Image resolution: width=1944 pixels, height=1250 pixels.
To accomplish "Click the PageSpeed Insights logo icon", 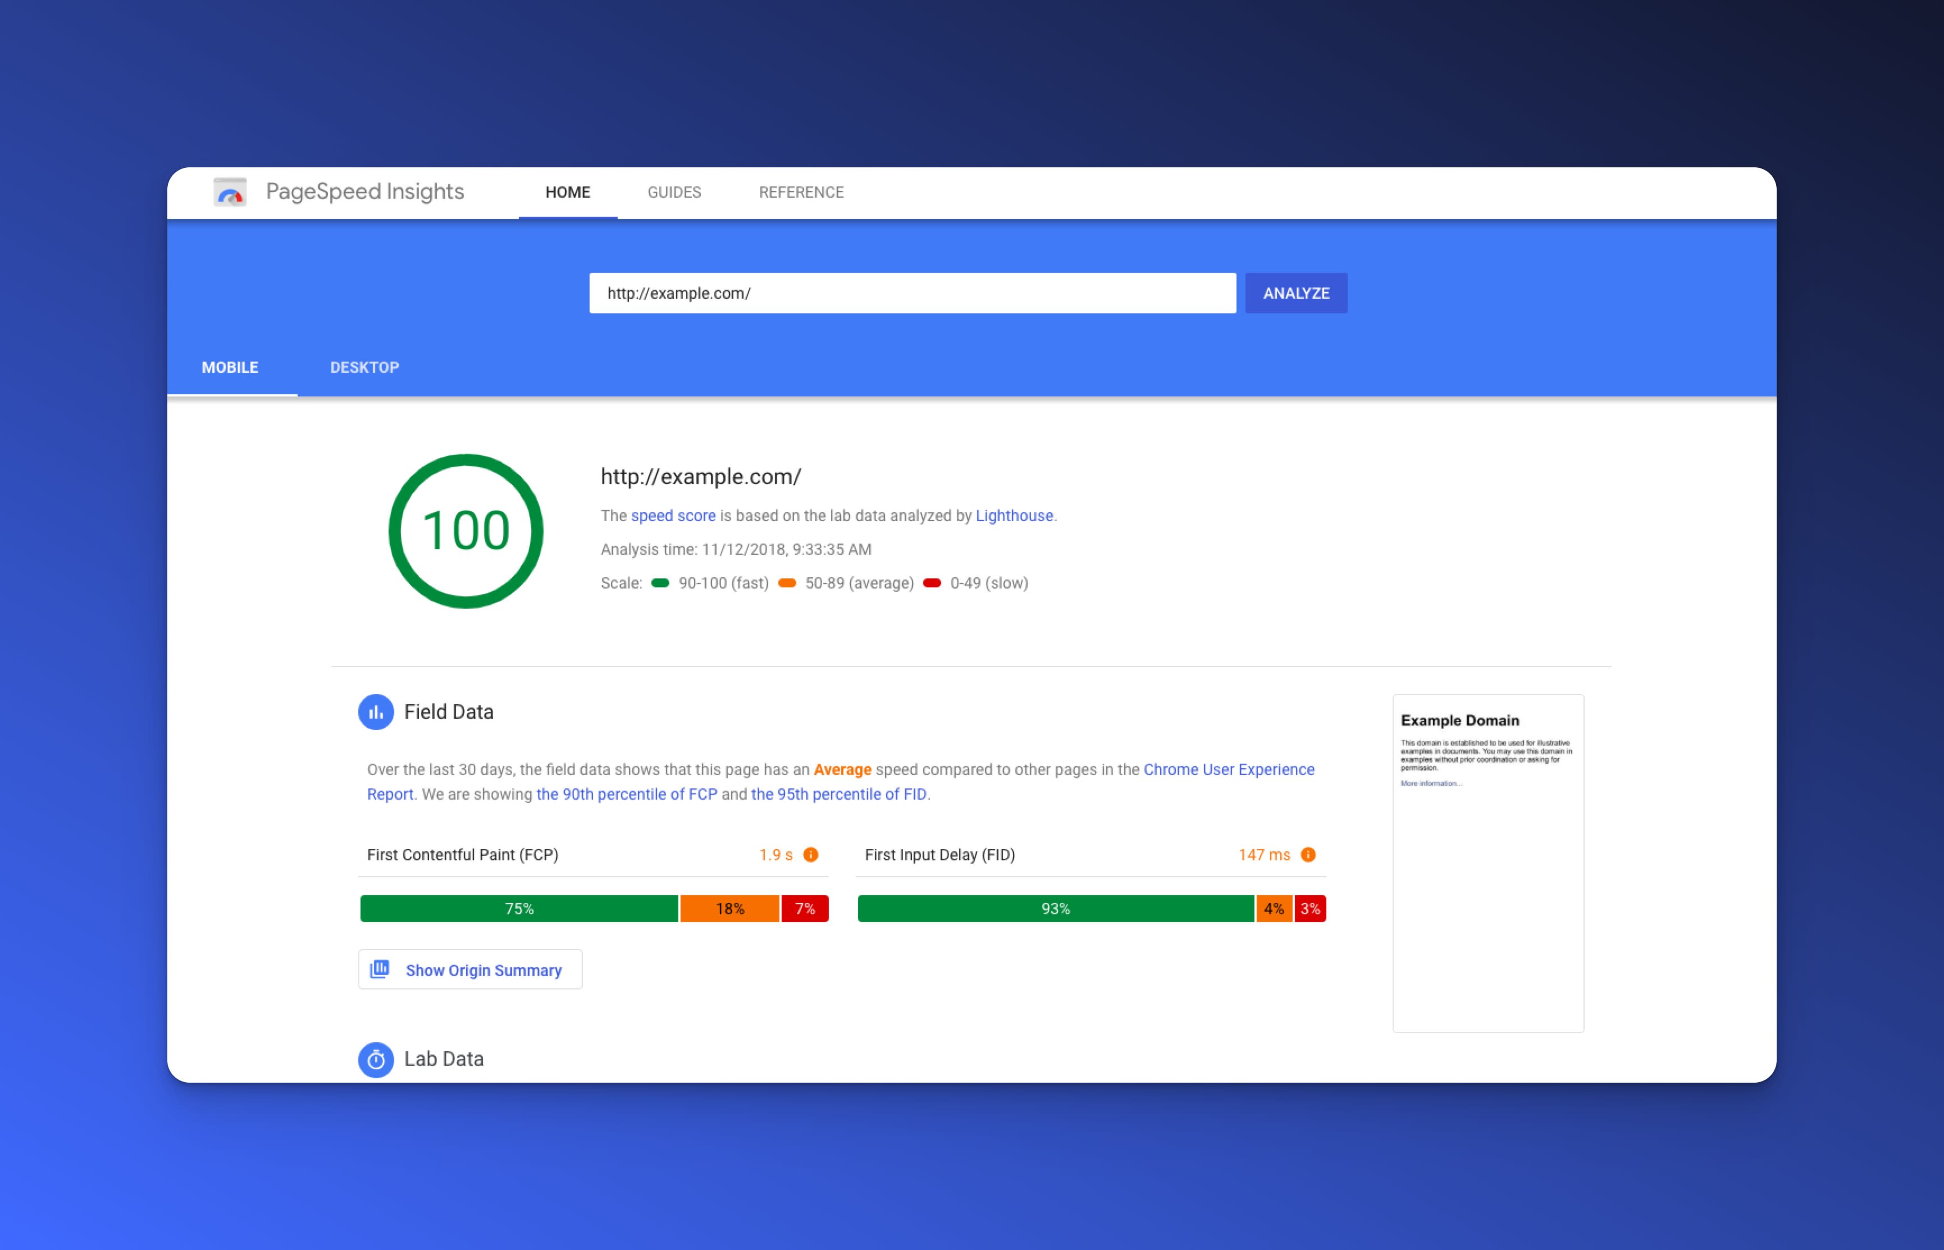I will coord(230,193).
